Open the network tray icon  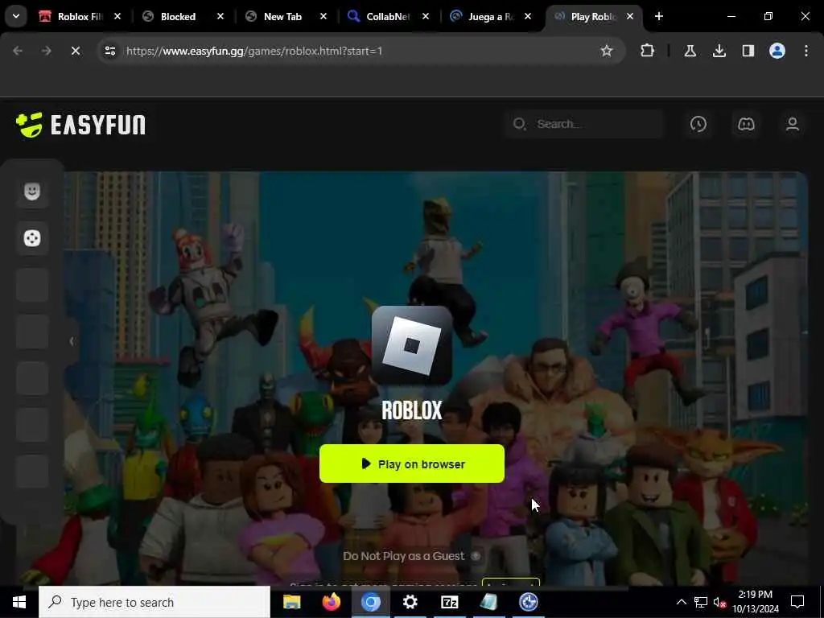click(701, 602)
